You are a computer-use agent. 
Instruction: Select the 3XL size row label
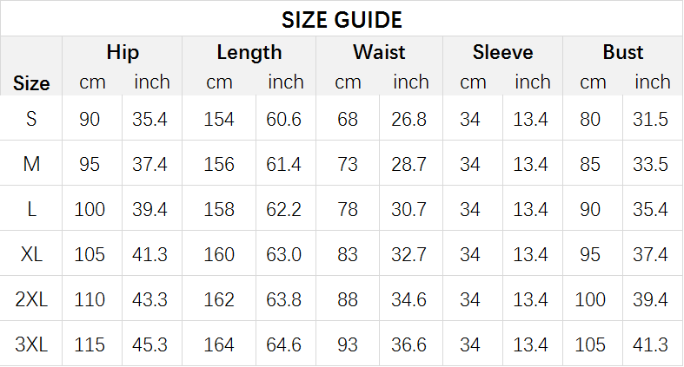pyautogui.click(x=31, y=344)
